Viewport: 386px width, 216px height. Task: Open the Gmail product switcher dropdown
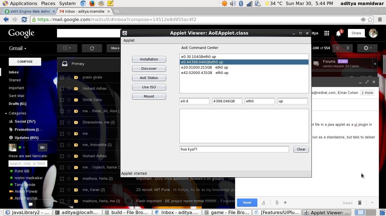[x=17, y=48]
